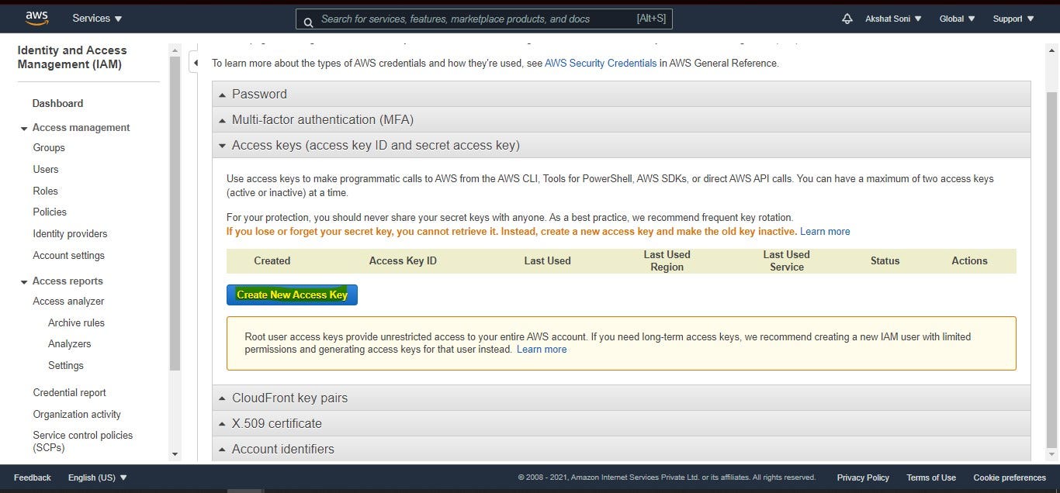Viewport: 1060px width, 493px height.
Task: Click the Identity and Access Management (IAM) title
Action: pos(71,57)
